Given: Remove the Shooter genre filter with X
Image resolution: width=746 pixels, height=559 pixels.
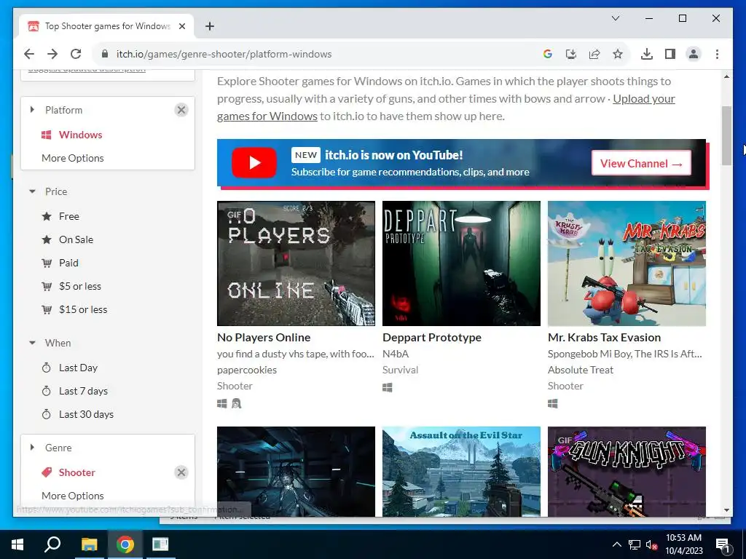Looking at the screenshot, I should coord(181,472).
